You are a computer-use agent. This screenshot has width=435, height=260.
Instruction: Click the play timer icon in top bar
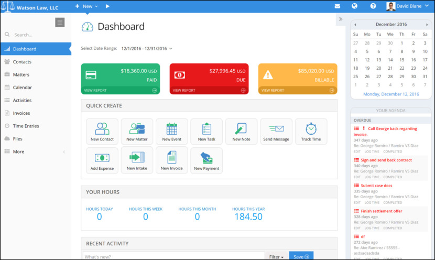click(x=107, y=6)
